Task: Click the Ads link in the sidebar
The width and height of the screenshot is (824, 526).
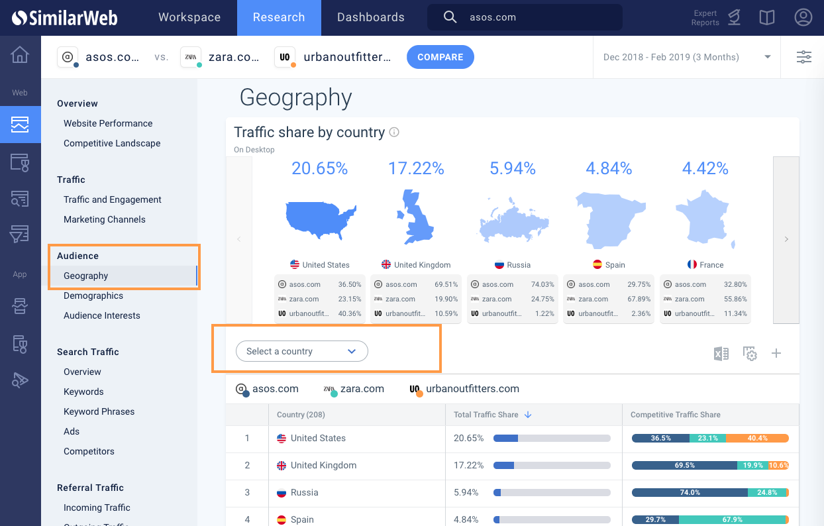Action: pos(72,431)
